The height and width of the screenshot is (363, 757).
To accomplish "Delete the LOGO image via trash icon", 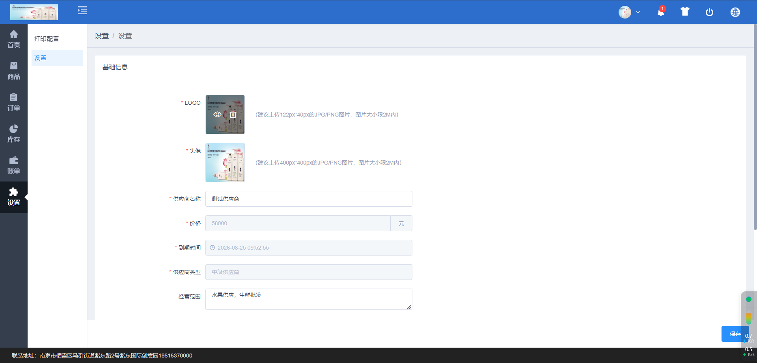I will coord(233,115).
